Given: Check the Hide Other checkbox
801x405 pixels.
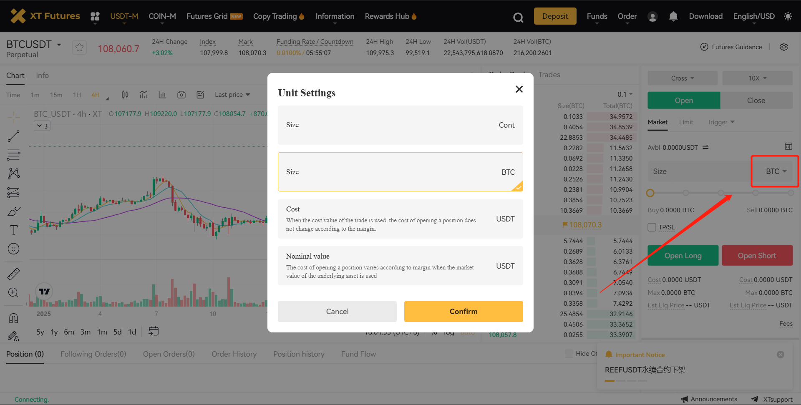Looking at the screenshot, I should click(569, 354).
